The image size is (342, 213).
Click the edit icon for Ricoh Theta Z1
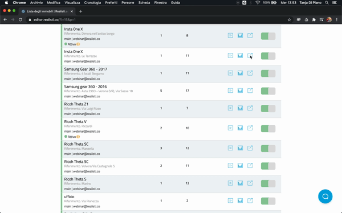[250, 108]
